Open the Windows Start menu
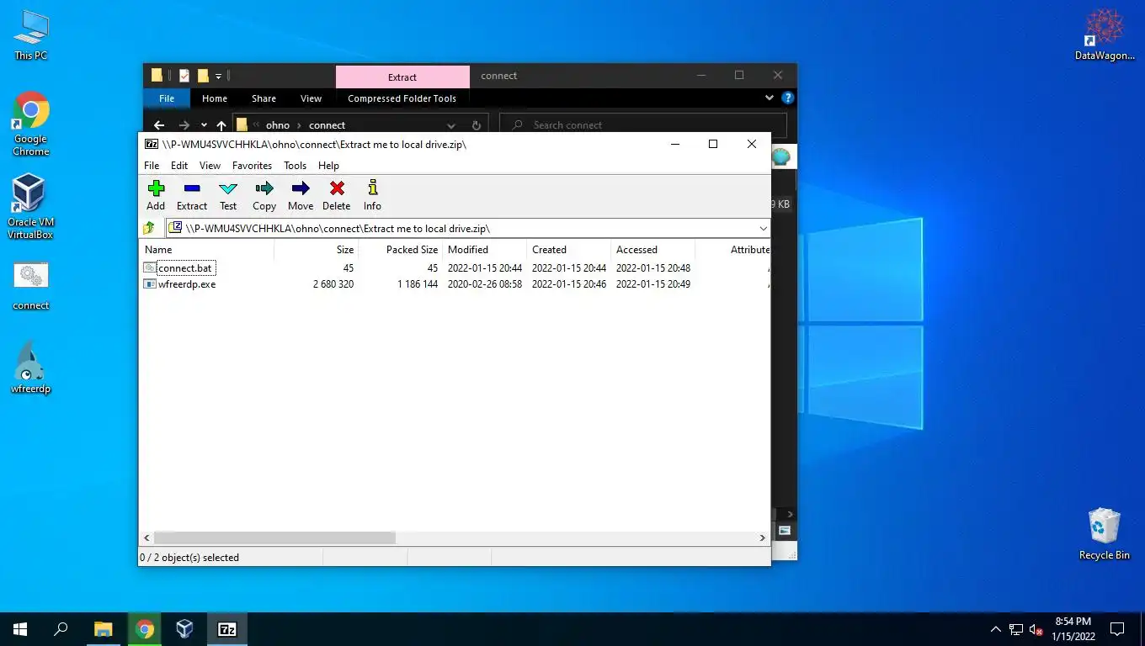This screenshot has width=1145, height=646. (20, 629)
